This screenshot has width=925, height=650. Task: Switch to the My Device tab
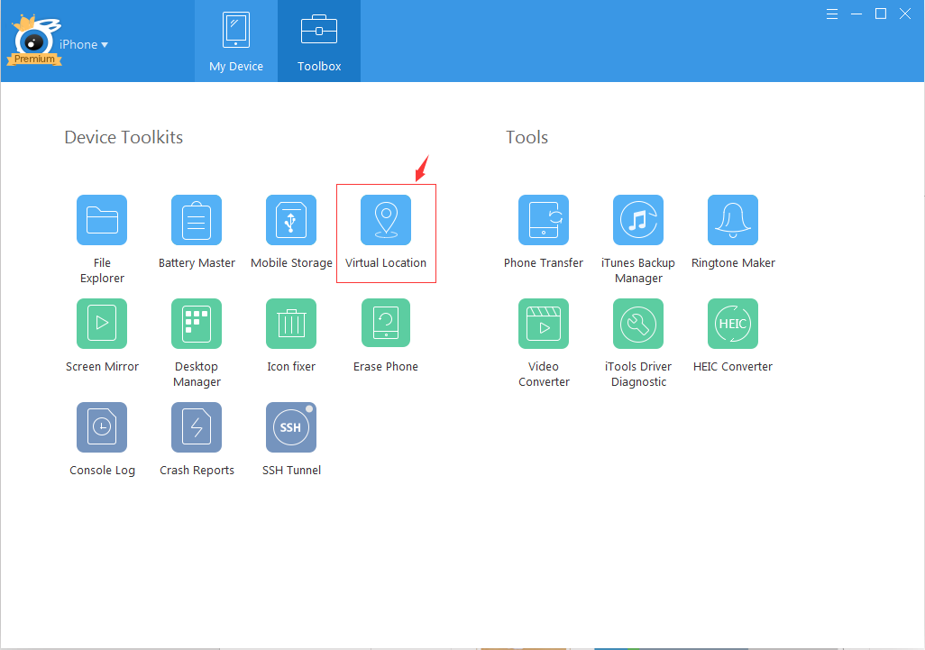click(x=236, y=41)
